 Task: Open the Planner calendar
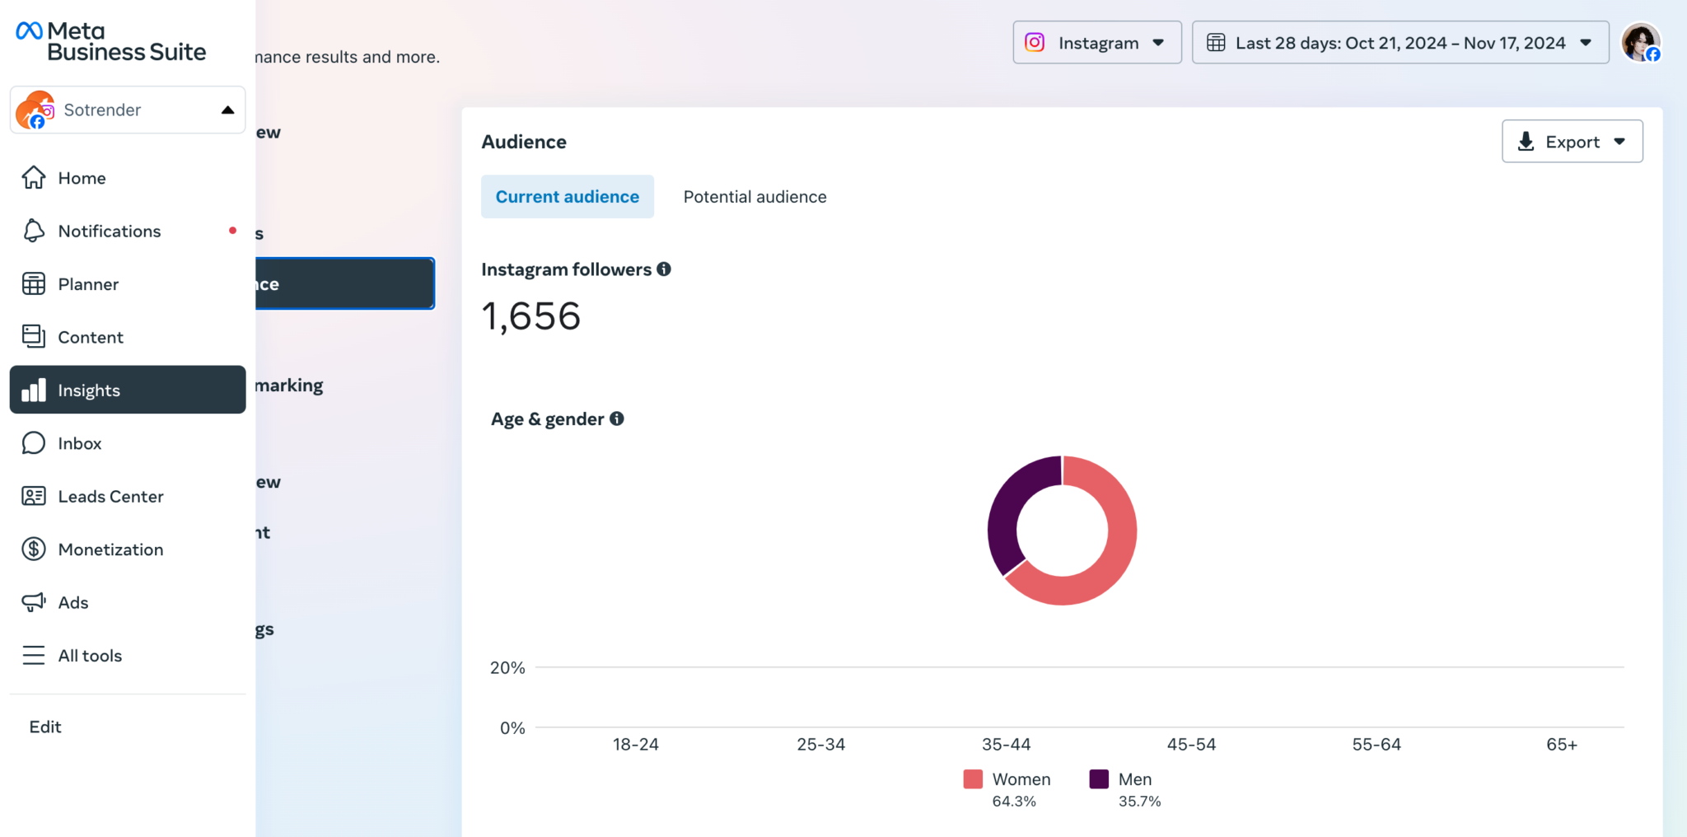tap(89, 283)
